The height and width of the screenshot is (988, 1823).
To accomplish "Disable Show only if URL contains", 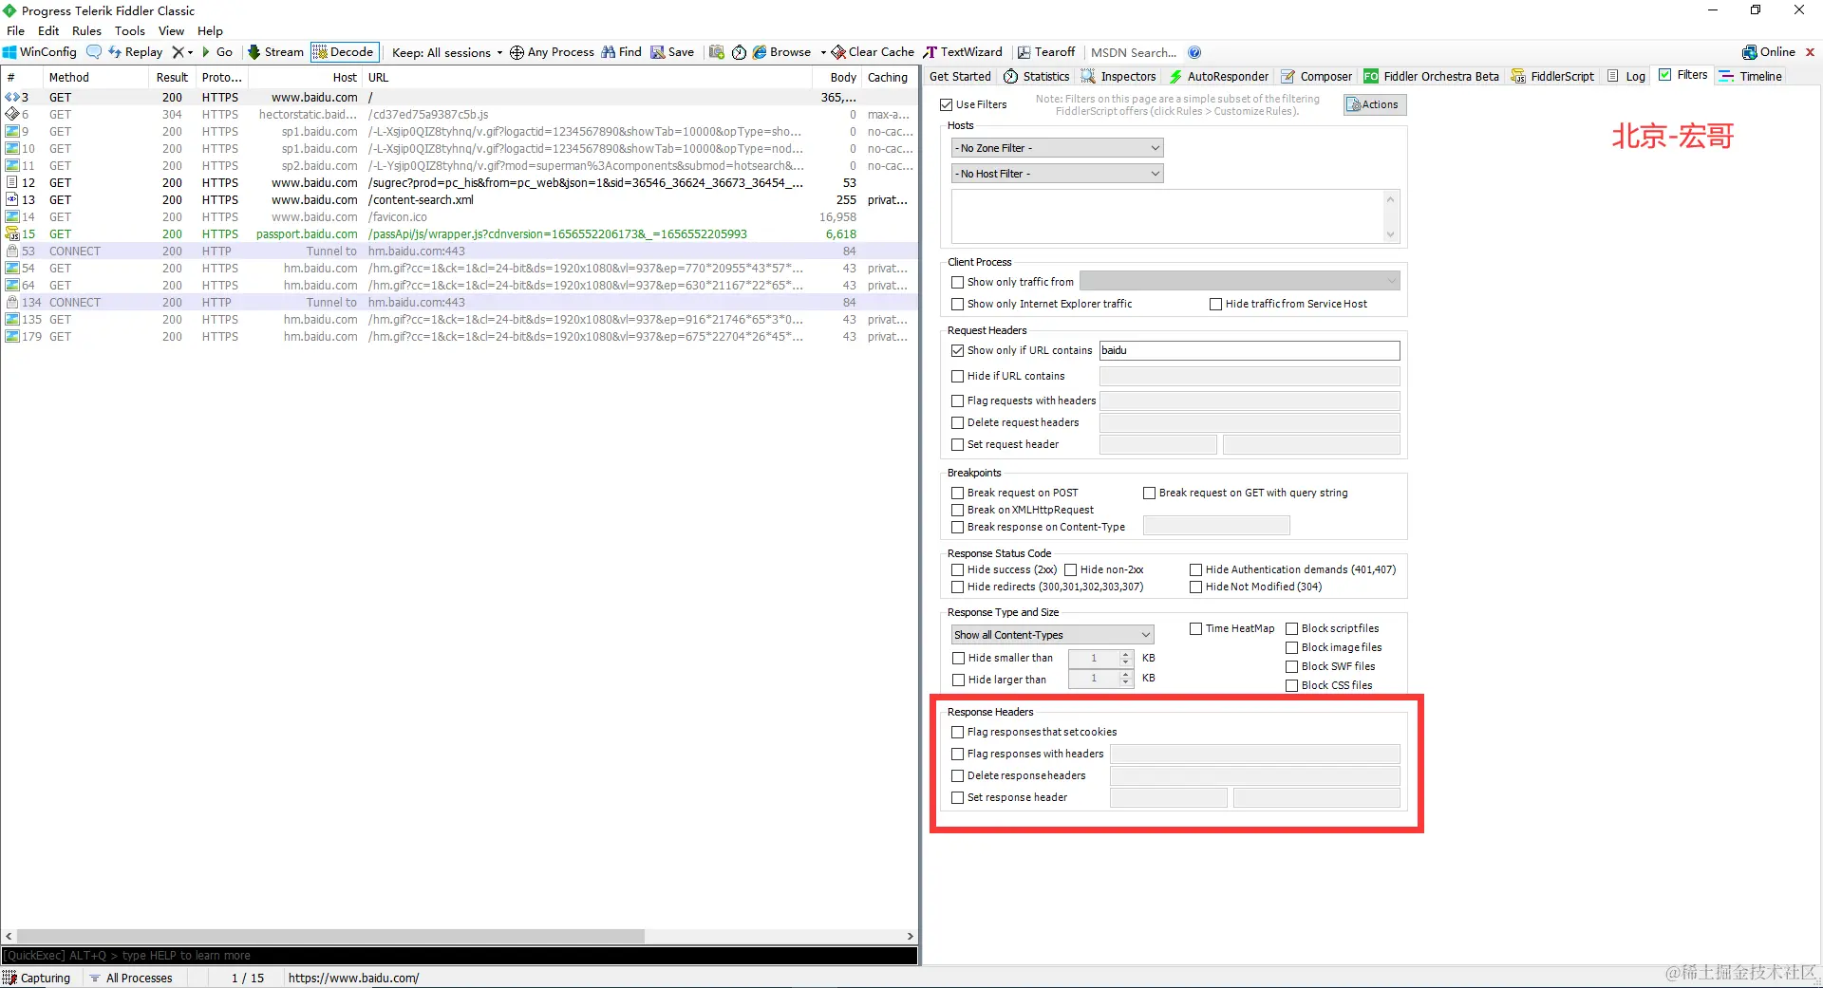I will click(x=957, y=350).
